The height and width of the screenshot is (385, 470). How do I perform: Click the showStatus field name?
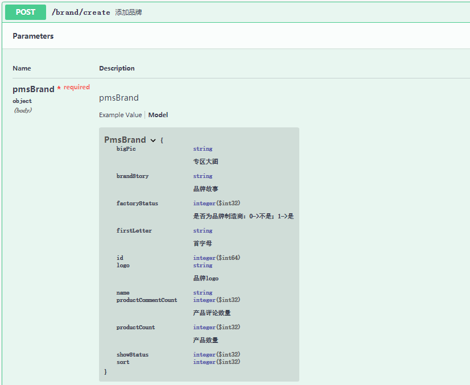click(x=133, y=355)
